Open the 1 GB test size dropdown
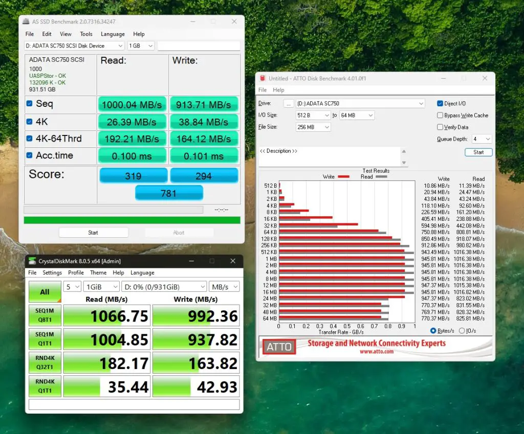This screenshot has width=524, height=434. point(141,45)
